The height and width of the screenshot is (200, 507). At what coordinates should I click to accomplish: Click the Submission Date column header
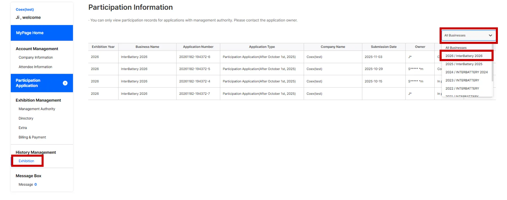(384, 47)
